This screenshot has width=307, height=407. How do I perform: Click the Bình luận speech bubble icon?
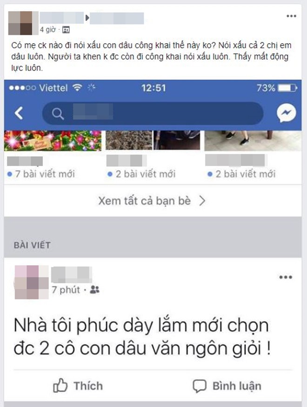200,386
